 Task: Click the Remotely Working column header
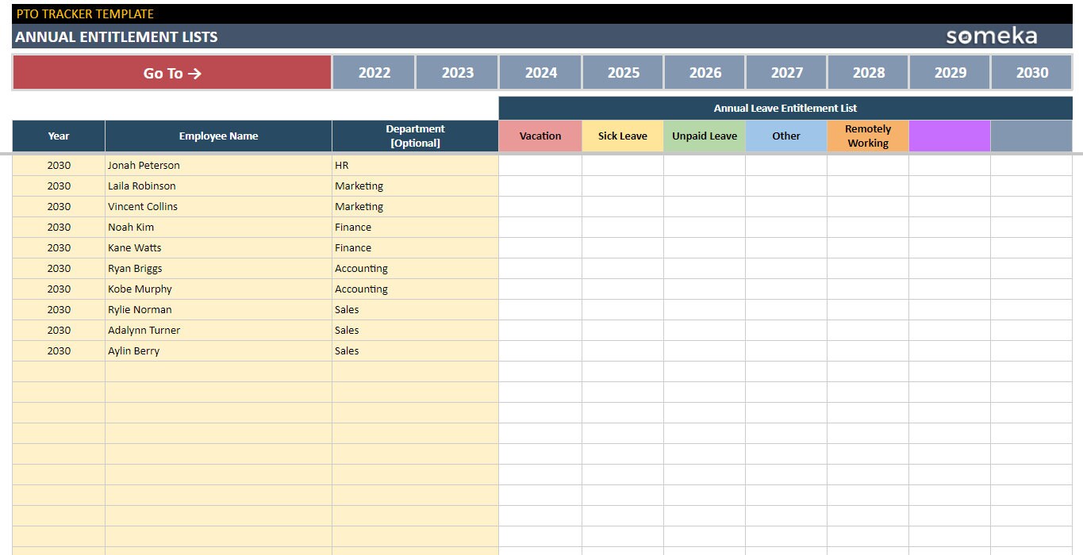click(x=868, y=136)
